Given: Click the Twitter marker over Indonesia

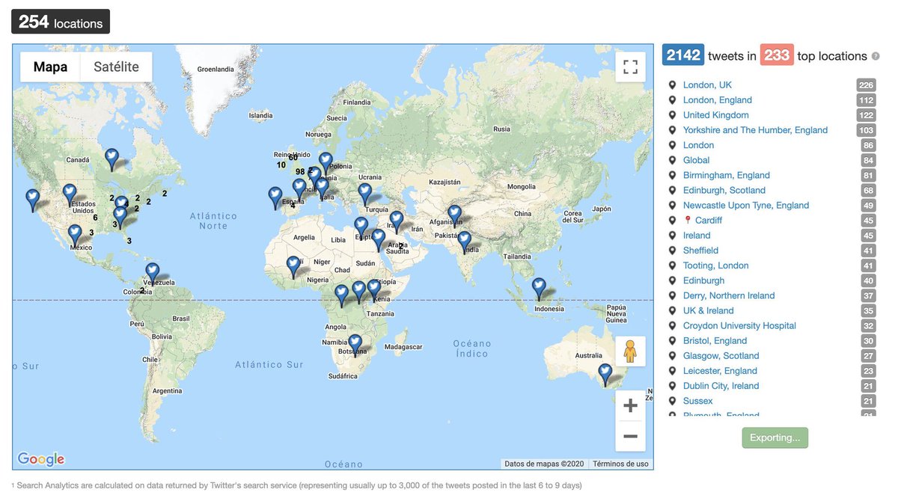Looking at the screenshot, I should (539, 288).
